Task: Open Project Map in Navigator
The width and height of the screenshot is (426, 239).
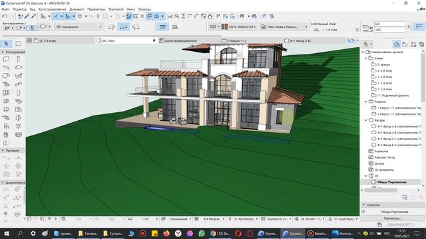Action: click(x=397, y=44)
